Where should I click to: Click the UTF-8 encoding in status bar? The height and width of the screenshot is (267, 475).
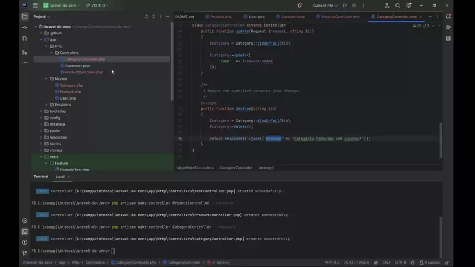400,263
